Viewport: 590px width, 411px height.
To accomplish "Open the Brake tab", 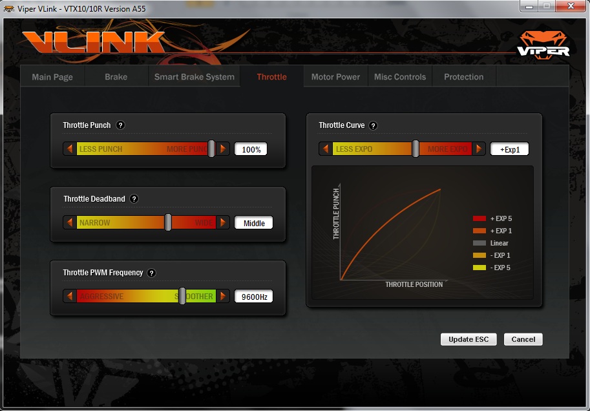I will pos(116,77).
